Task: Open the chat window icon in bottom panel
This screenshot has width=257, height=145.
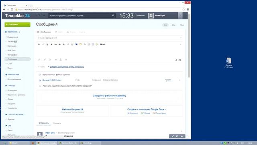Action: click(x=177, y=136)
